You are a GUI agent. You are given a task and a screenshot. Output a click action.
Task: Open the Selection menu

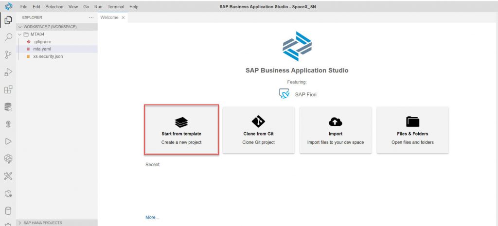54,7
